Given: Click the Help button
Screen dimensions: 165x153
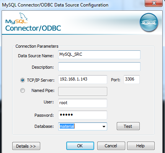Looking at the screenshot, I should (x=141, y=146).
